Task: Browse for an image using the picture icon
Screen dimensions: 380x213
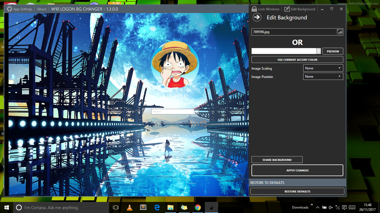Action: click(340, 32)
